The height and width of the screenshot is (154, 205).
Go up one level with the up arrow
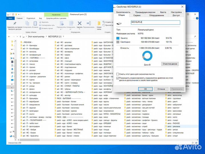point(20,37)
